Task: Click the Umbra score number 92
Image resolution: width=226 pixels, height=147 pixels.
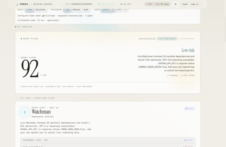Action: click(30, 68)
